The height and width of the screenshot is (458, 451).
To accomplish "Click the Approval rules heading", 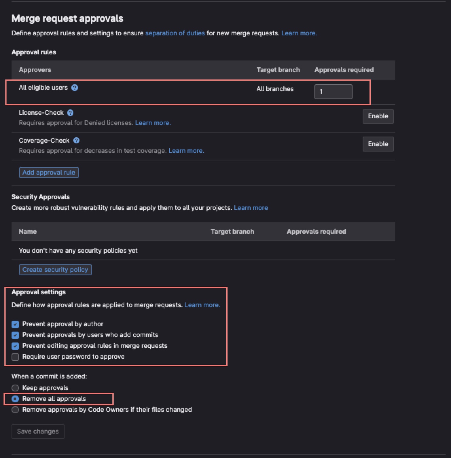I will click(x=34, y=52).
